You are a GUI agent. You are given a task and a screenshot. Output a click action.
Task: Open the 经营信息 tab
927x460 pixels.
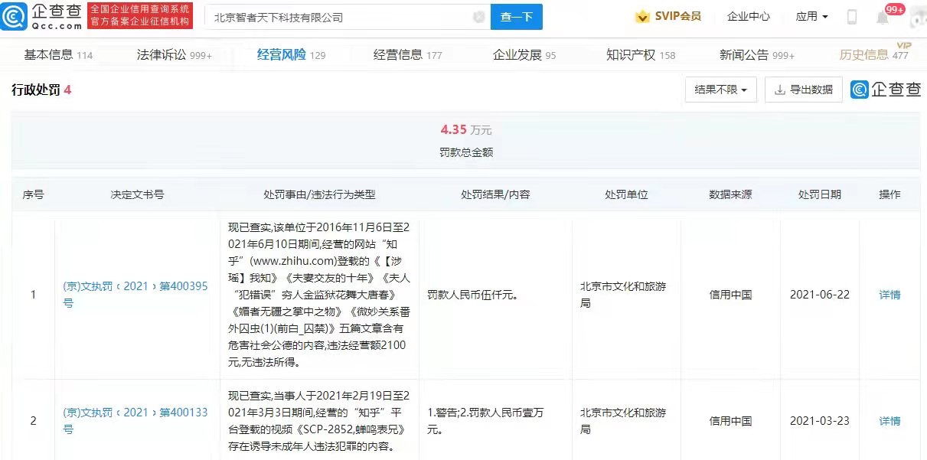(407, 54)
